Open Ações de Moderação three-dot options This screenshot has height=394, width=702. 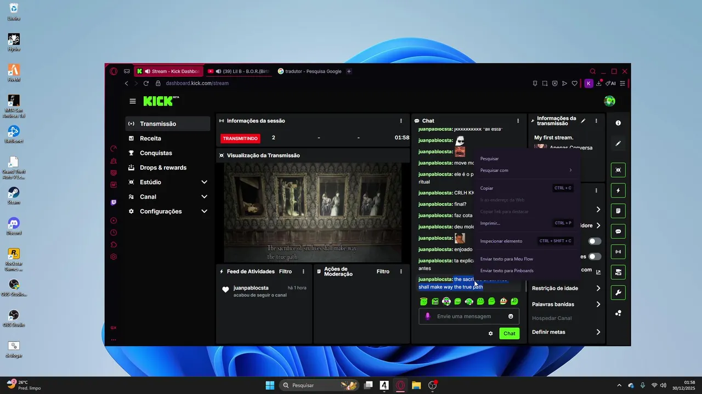(401, 271)
